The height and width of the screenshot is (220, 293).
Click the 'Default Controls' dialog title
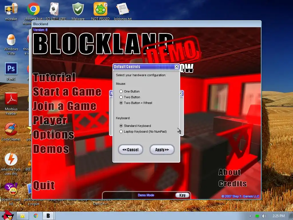[127, 67]
